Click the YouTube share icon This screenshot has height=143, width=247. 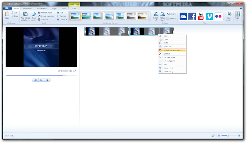(201, 16)
